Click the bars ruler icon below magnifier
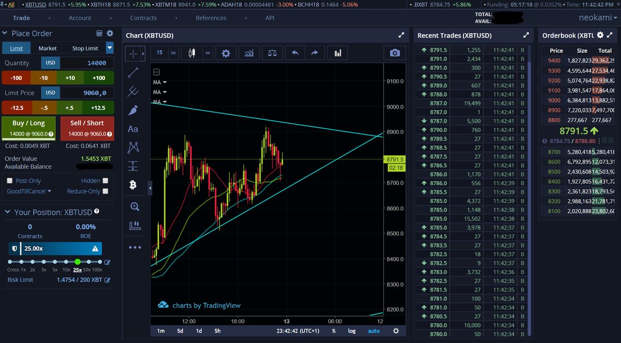Screen dimensions: 621x343 pyautogui.click(x=135, y=226)
